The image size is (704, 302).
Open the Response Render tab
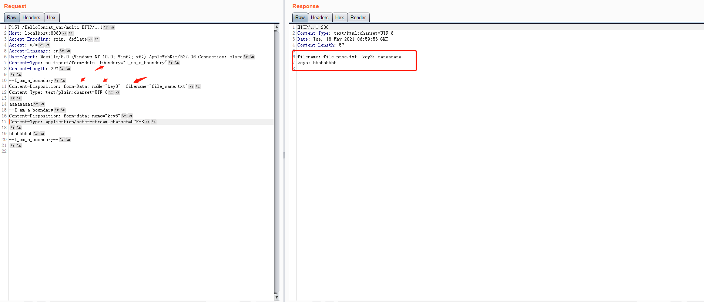click(358, 17)
